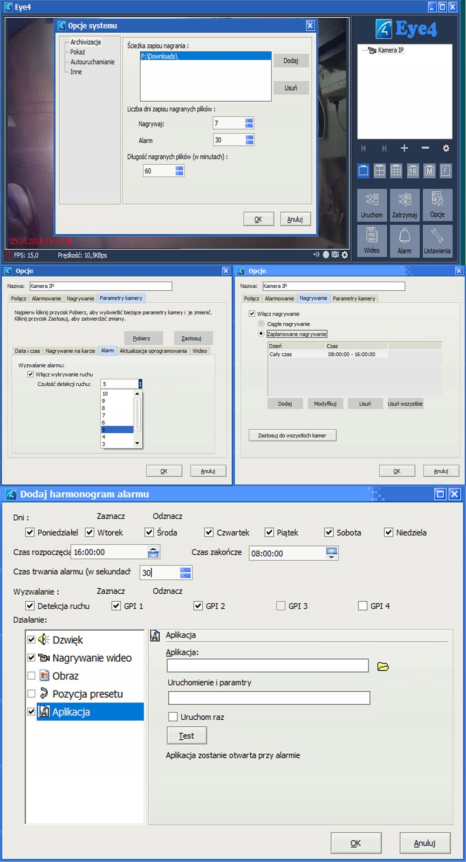Adjust Alarm days spinner
The image size is (466, 862).
pyautogui.click(x=249, y=140)
